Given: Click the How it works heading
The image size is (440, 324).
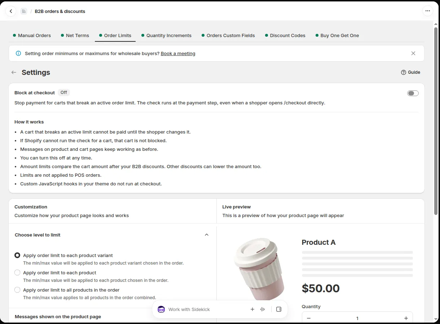Looking at the screenshot, I should pos(29,122).
